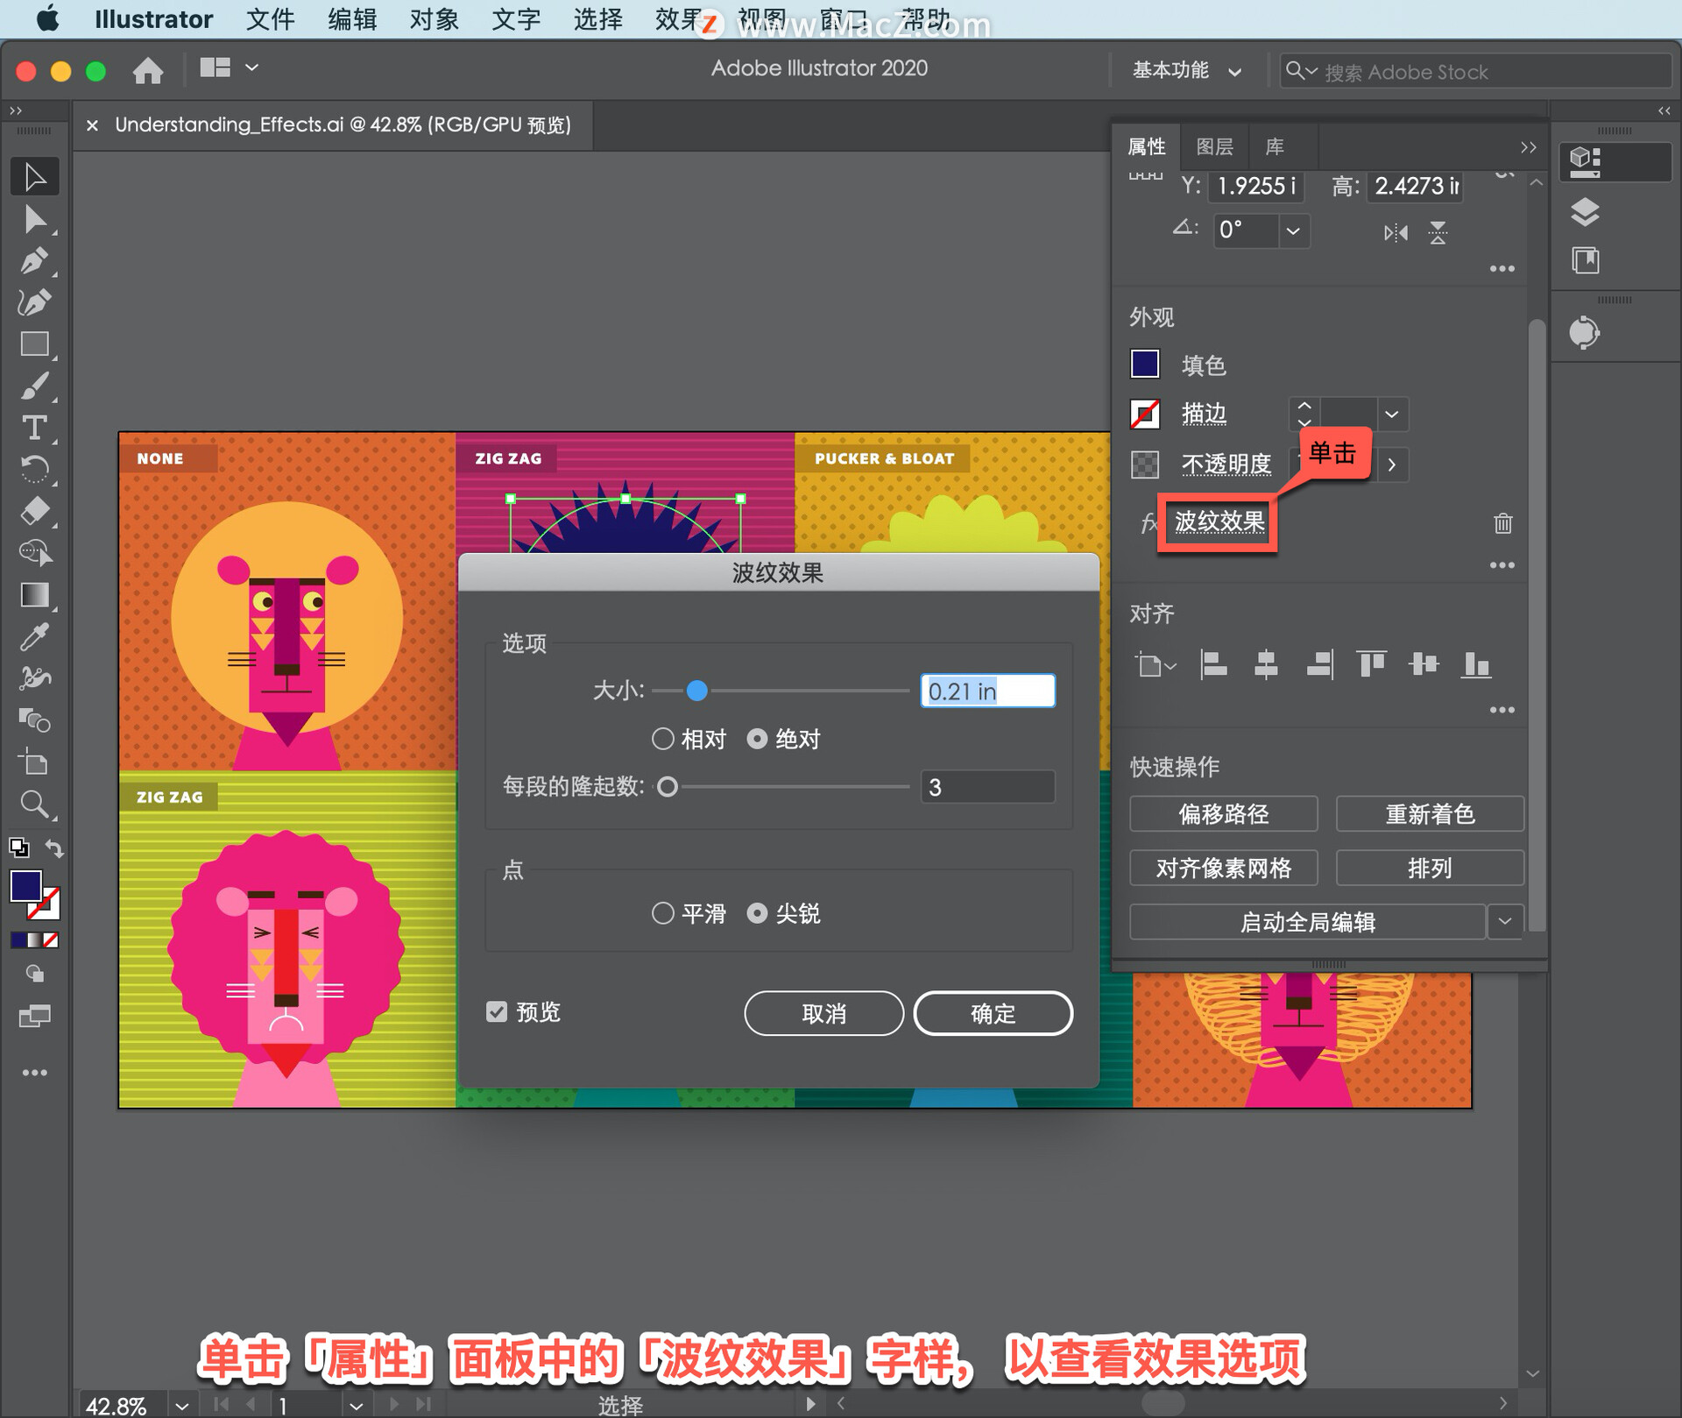Open the 对象 menu

coord(435,19)
